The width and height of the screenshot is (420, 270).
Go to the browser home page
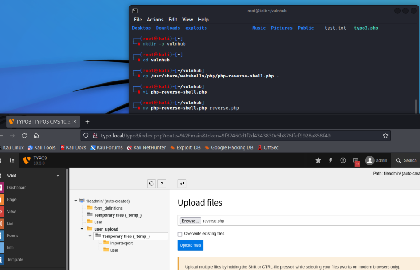(36, 136)
